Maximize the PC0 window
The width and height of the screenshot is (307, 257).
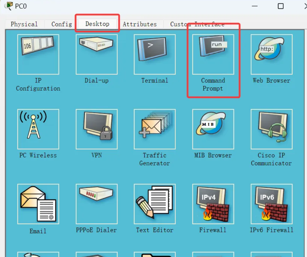point(281,6)
